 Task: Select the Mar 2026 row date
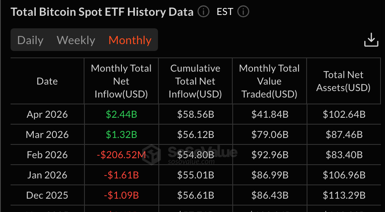click(x=47, y=135)
